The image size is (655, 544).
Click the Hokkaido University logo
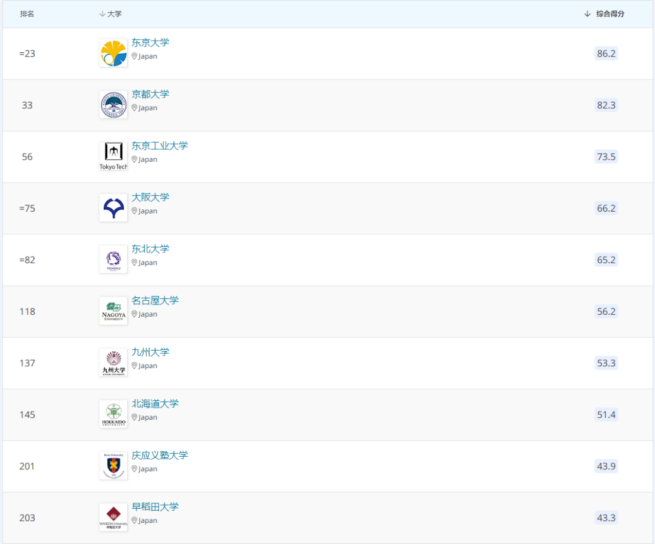[113, 414]
